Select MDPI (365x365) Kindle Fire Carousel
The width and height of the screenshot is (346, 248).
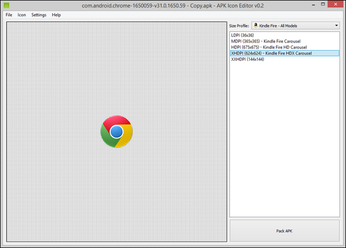coord(284,41)
